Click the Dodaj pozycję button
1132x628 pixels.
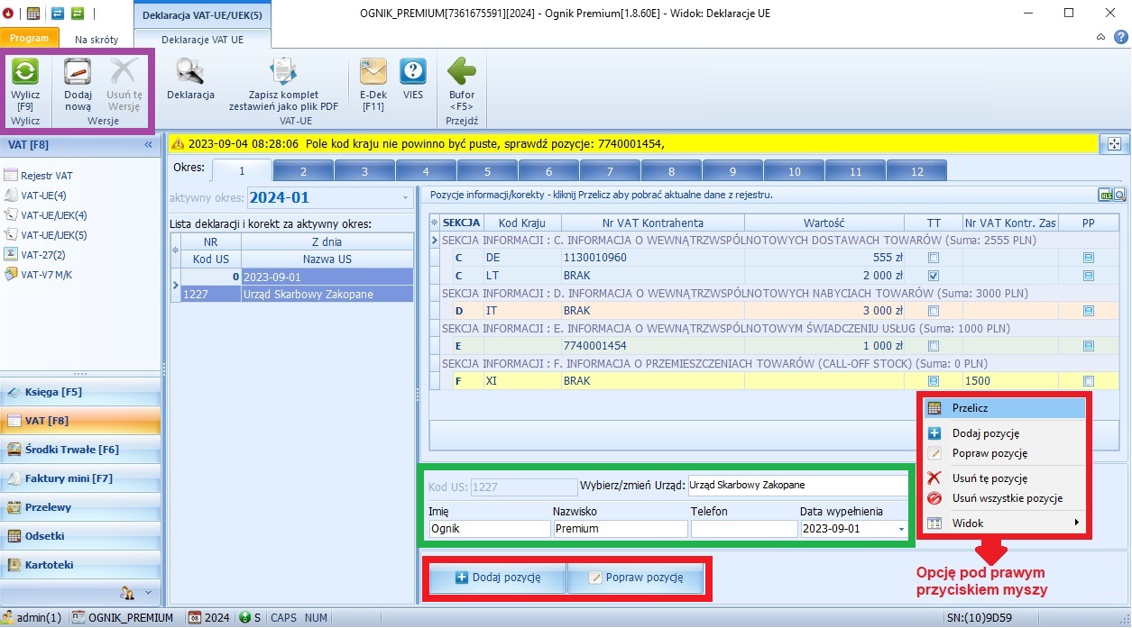(498, 578)
